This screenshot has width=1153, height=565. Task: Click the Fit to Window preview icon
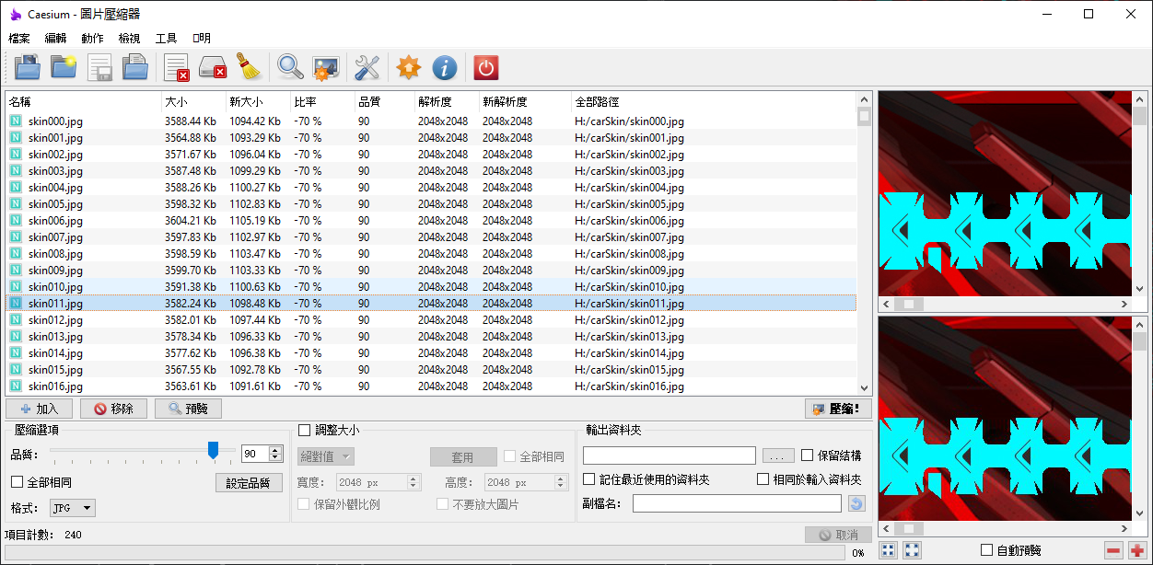(x=889, y=550)
